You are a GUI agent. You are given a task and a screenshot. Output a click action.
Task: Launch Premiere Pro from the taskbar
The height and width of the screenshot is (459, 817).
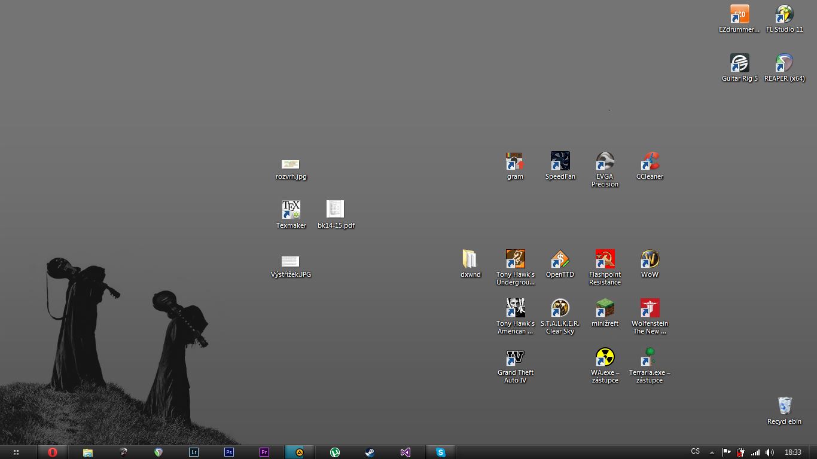click(264, 452)
